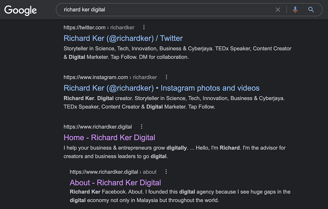The width and height of the screenshot is (328, 209).
Task: Open three-dot menu beside richardker.digital URL
Action: pyautogui.click(x=142, y=127)
